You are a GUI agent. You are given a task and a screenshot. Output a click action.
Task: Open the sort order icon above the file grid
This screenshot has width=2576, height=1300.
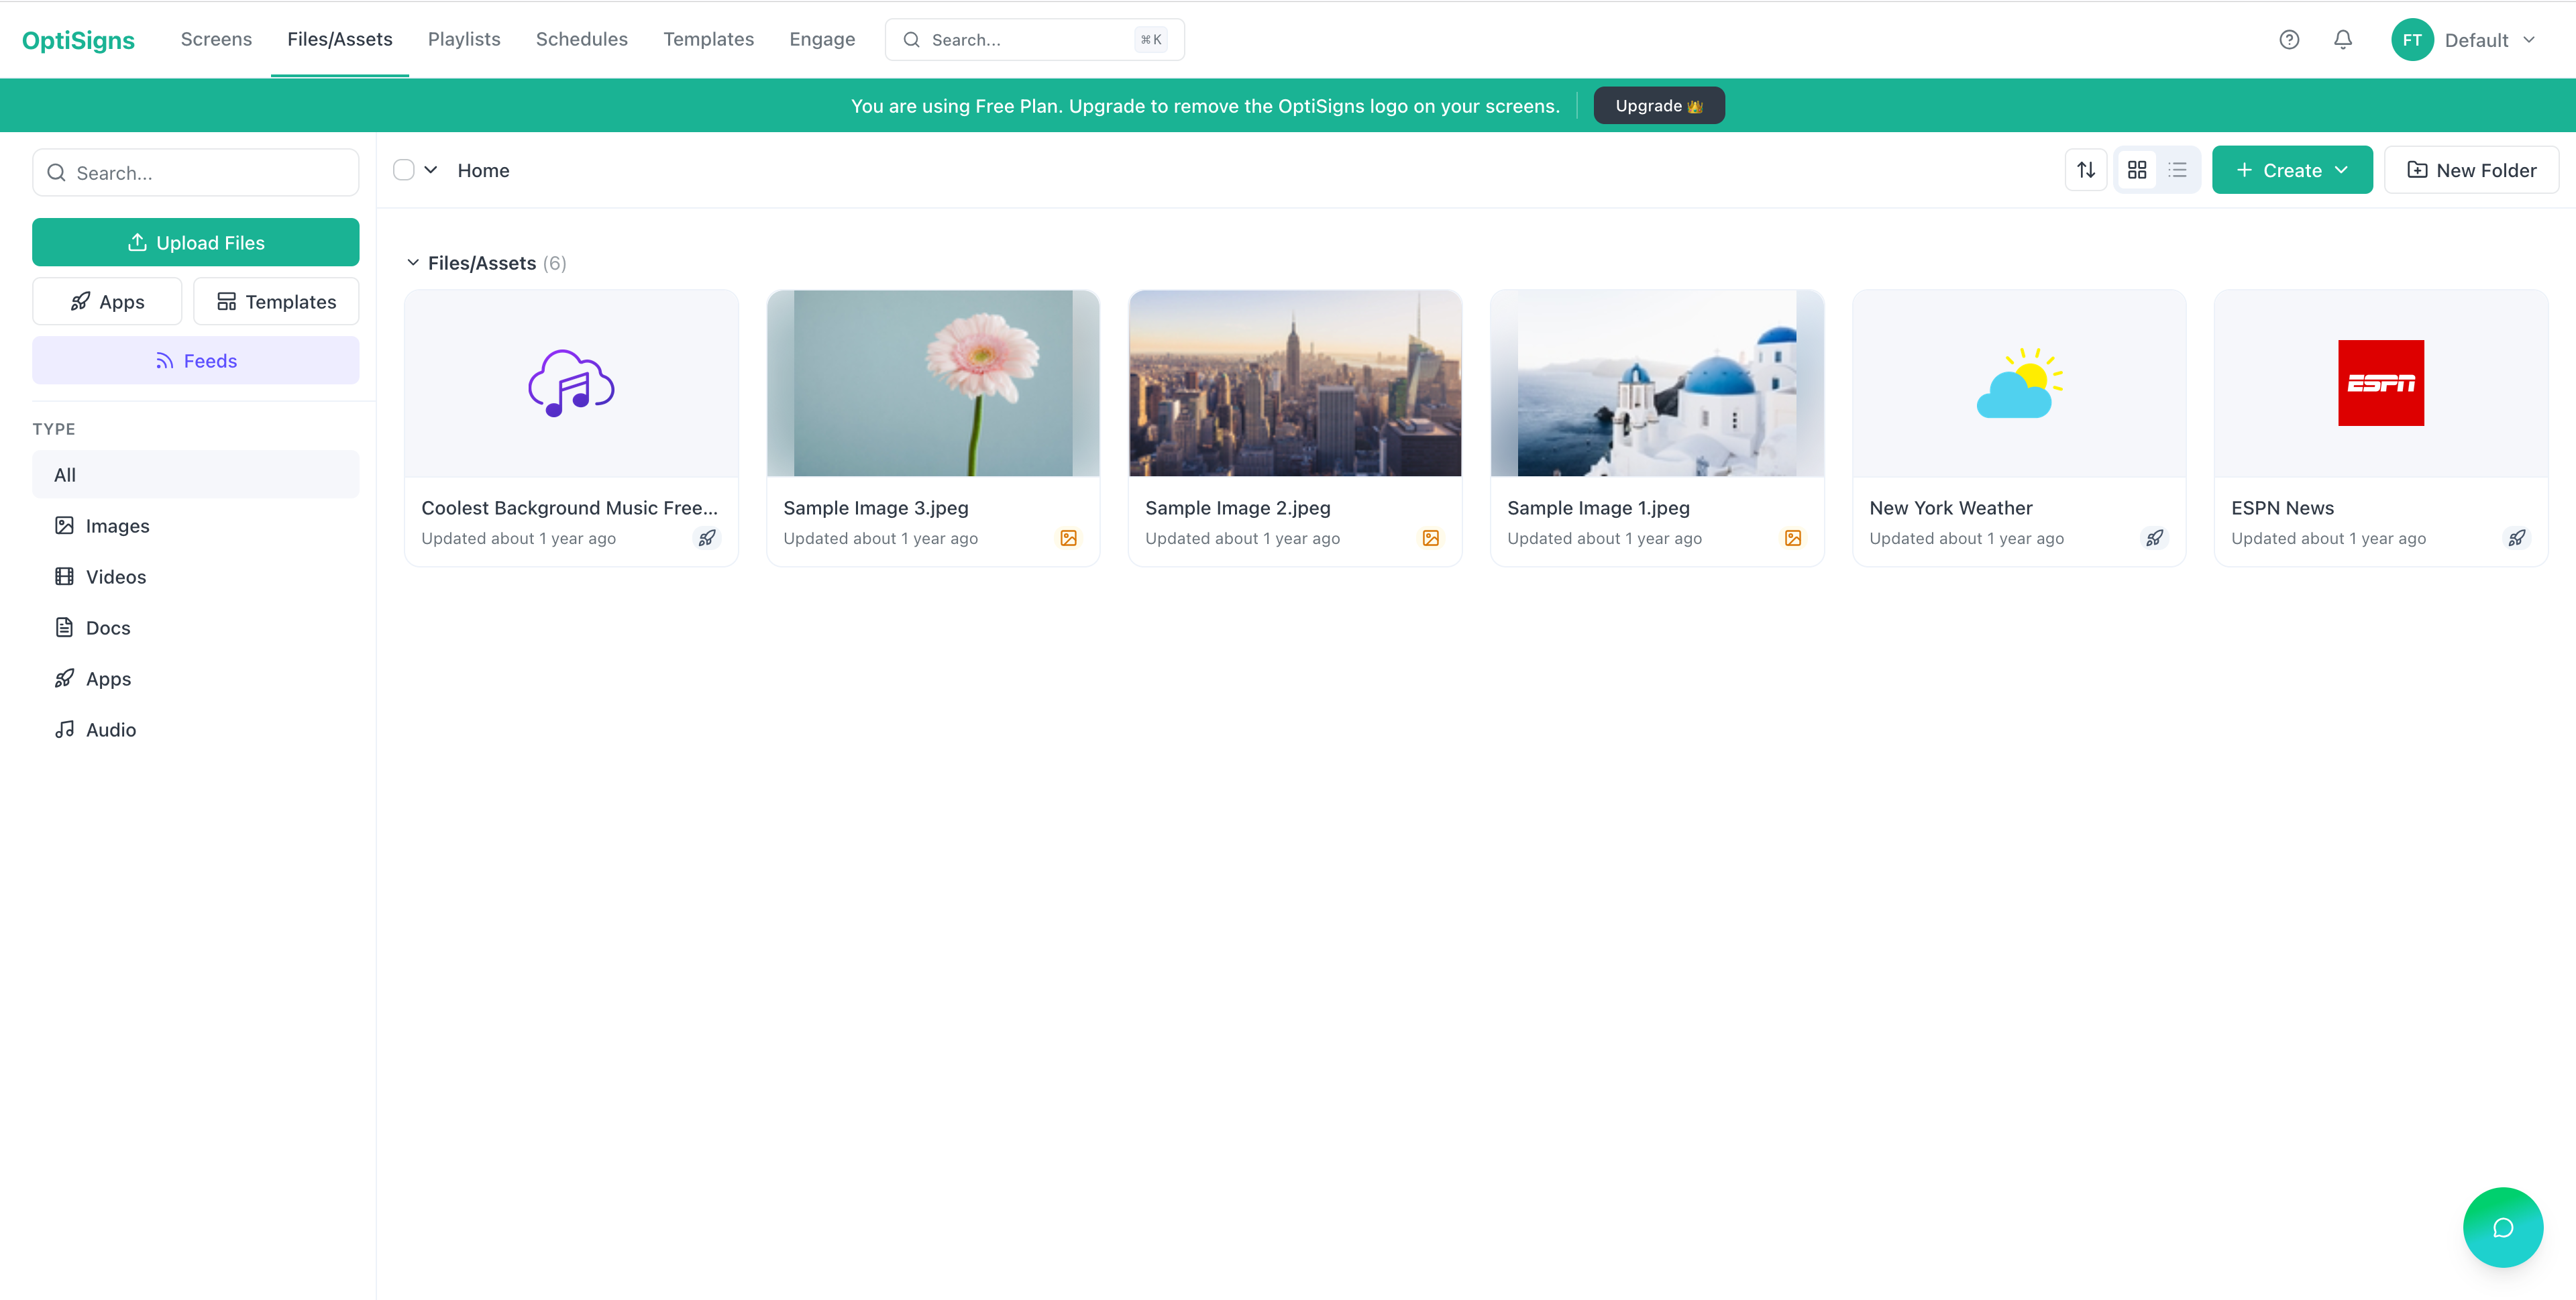[x=2086, y=169]
